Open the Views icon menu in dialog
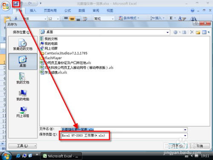Image resolution: width=213 pixels, height=160 pixels. click(x=204, y=32)
